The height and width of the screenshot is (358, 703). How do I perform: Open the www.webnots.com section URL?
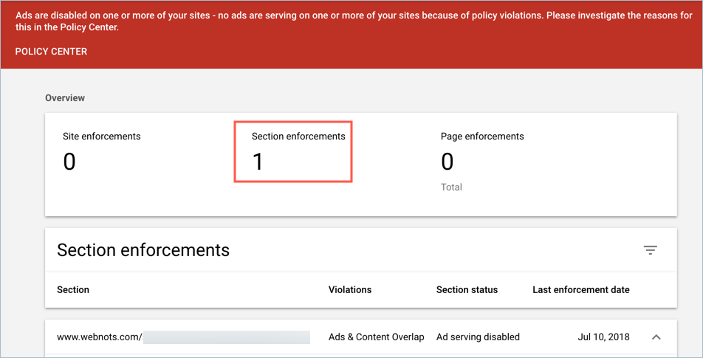100,337
